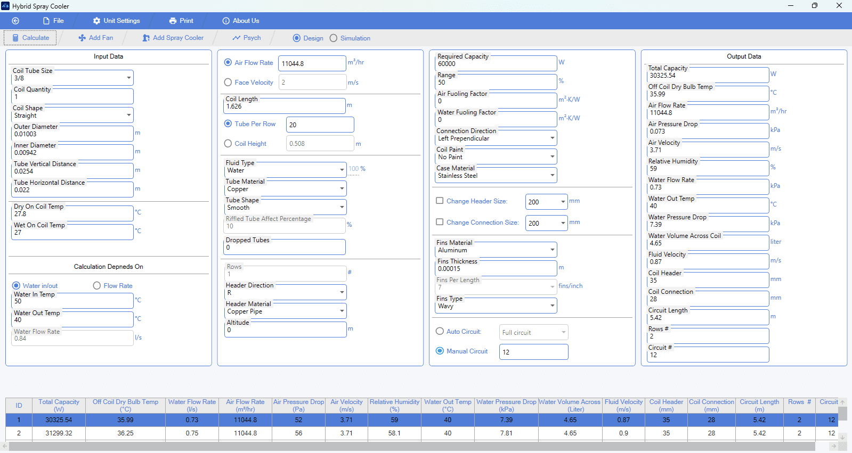Click the Total Capacity column header

(x=59, y=406)
